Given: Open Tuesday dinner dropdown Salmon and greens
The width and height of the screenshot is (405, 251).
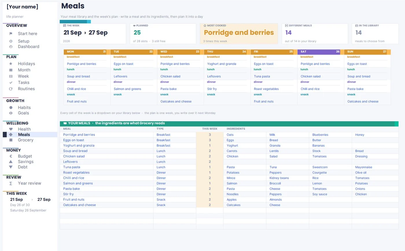Looking at the screenshot, I should 134,89.
